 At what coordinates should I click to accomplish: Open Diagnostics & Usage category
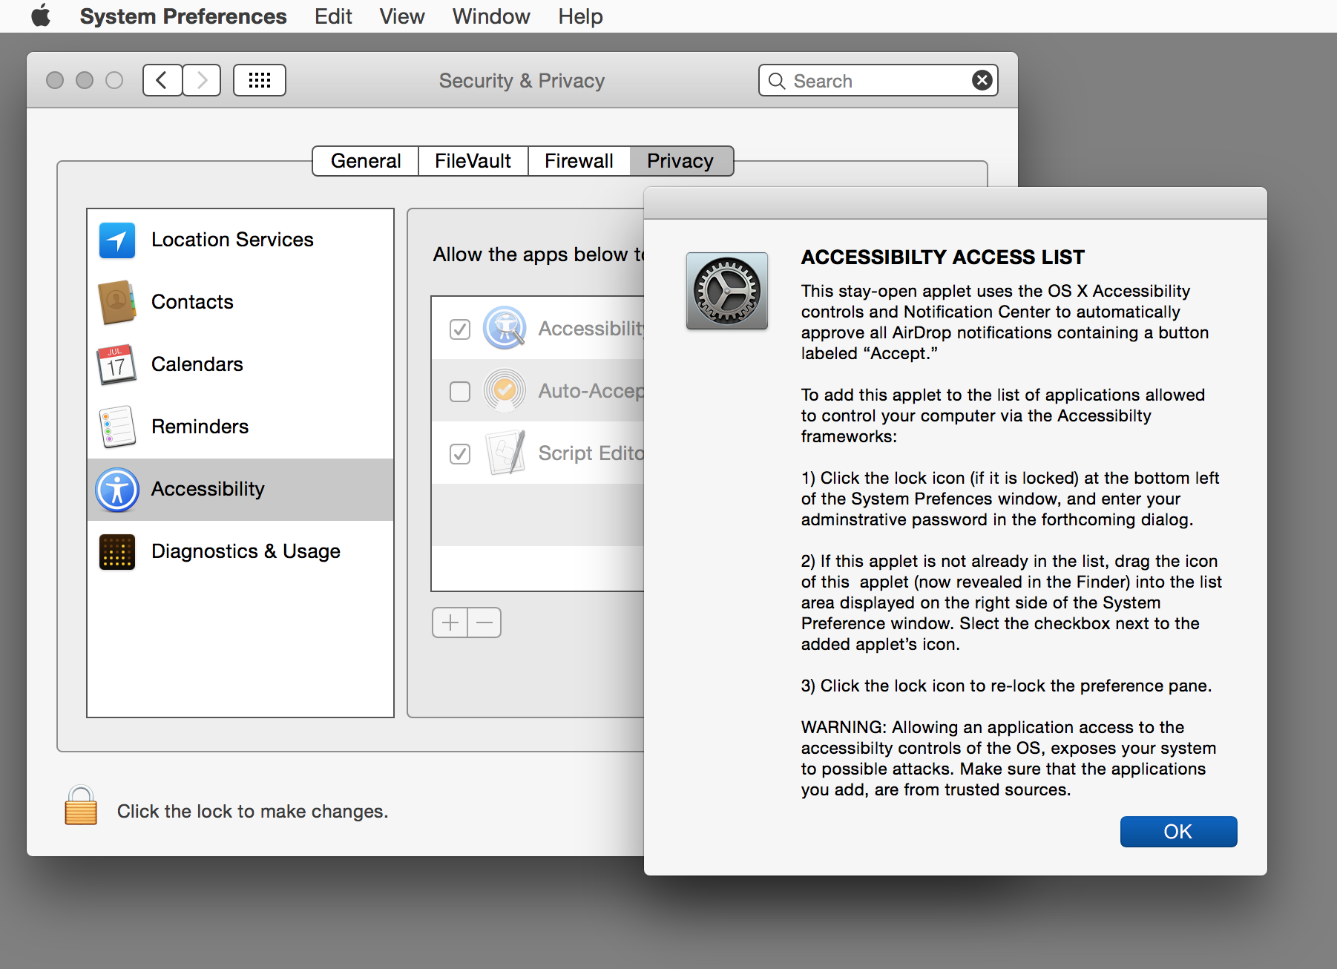pyautogui.click(x=245, y=551)
